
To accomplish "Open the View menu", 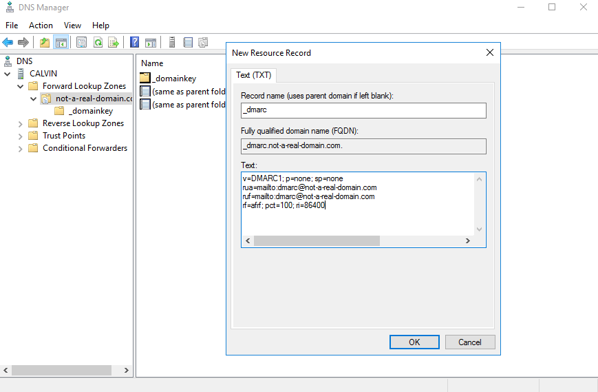I will click(72, 25).
